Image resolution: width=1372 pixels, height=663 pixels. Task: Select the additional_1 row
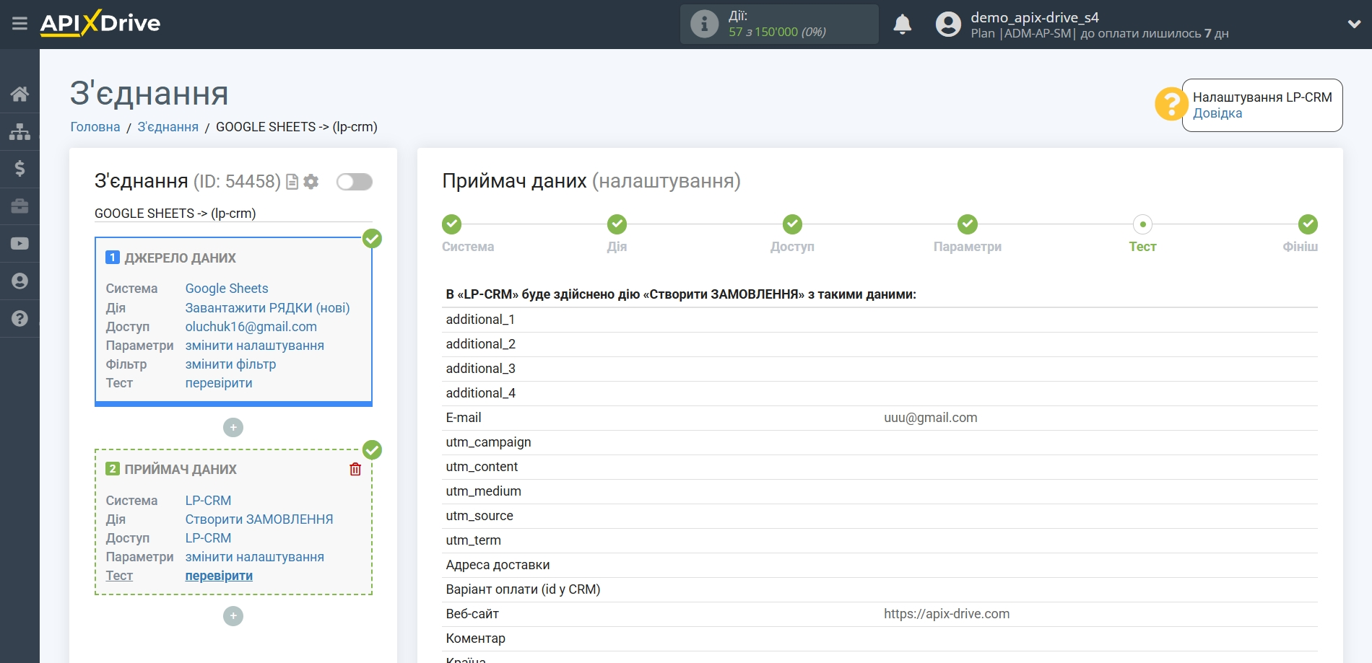(x=880, y=320)
